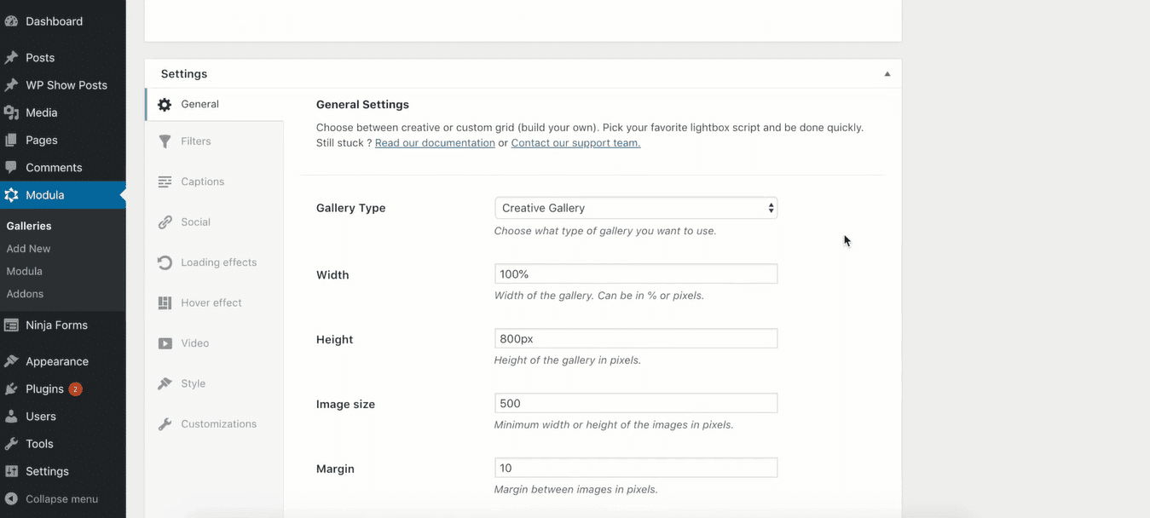This screenshot has height=518, width=1150.
Task: Click the Posts pushpin icon
Action: click(x=11, y=58)
